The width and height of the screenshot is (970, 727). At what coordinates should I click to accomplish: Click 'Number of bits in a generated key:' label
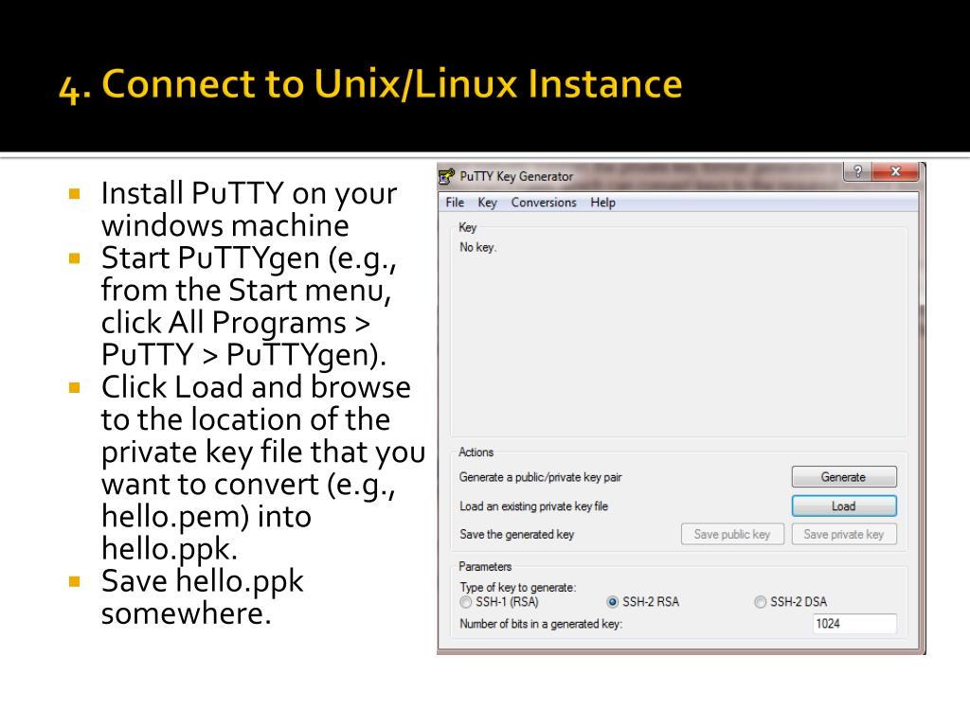541,624
